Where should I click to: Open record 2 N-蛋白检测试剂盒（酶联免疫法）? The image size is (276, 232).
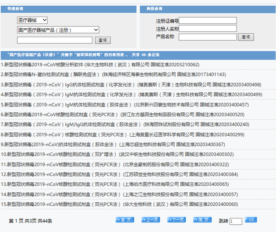point(113,74)
